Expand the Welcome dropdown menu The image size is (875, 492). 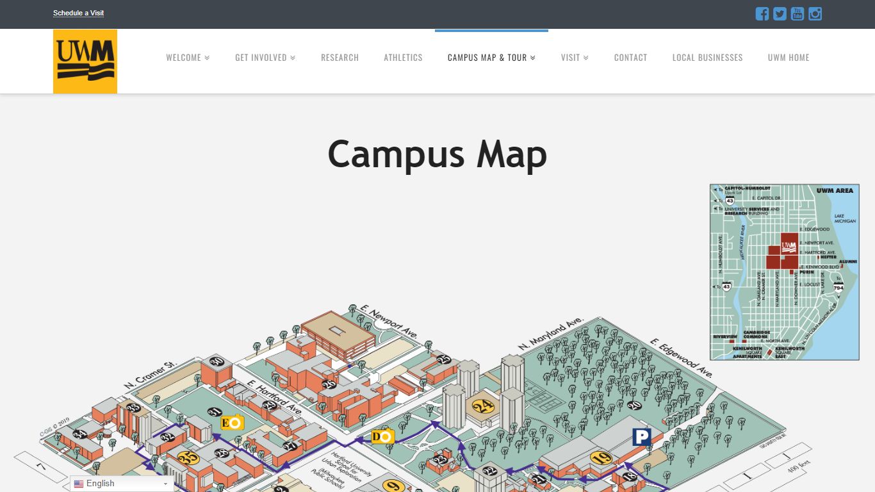188,58
